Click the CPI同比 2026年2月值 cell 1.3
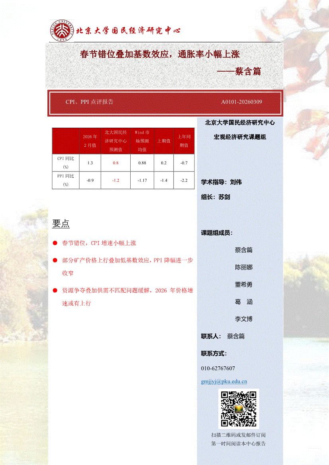Screen dimensions: 329x465 pos(90,163)
